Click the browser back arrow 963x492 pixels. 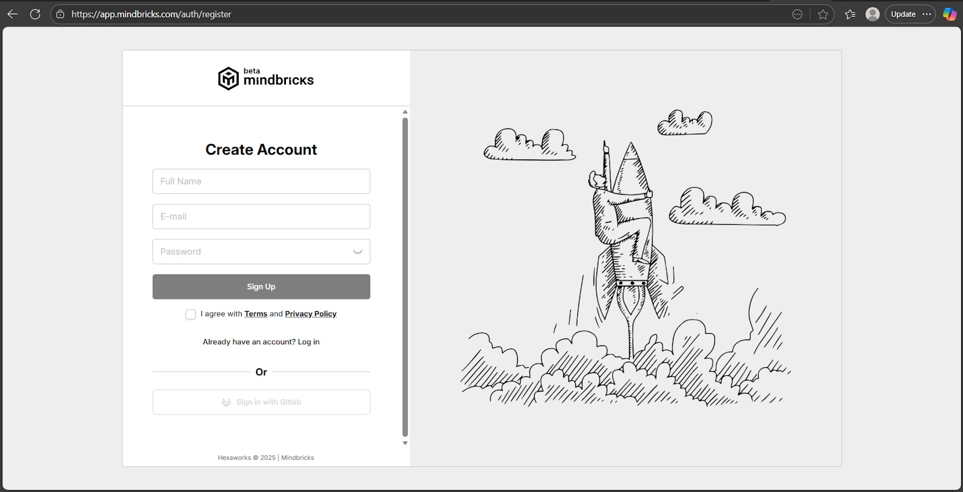12,14
